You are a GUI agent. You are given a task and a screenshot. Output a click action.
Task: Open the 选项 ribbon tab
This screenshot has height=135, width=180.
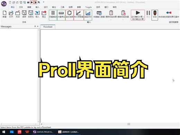pos(98,7)
